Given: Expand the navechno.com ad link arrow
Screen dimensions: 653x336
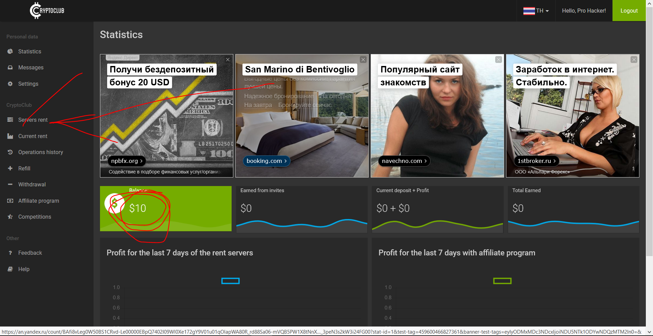Looking at the screenshot, I should click(x=425, y=161).
